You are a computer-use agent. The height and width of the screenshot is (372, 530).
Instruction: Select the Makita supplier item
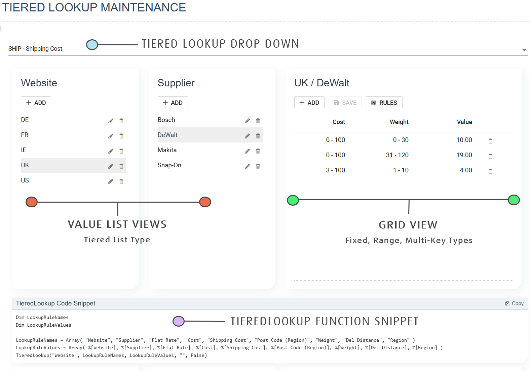[x=167, y=150]
